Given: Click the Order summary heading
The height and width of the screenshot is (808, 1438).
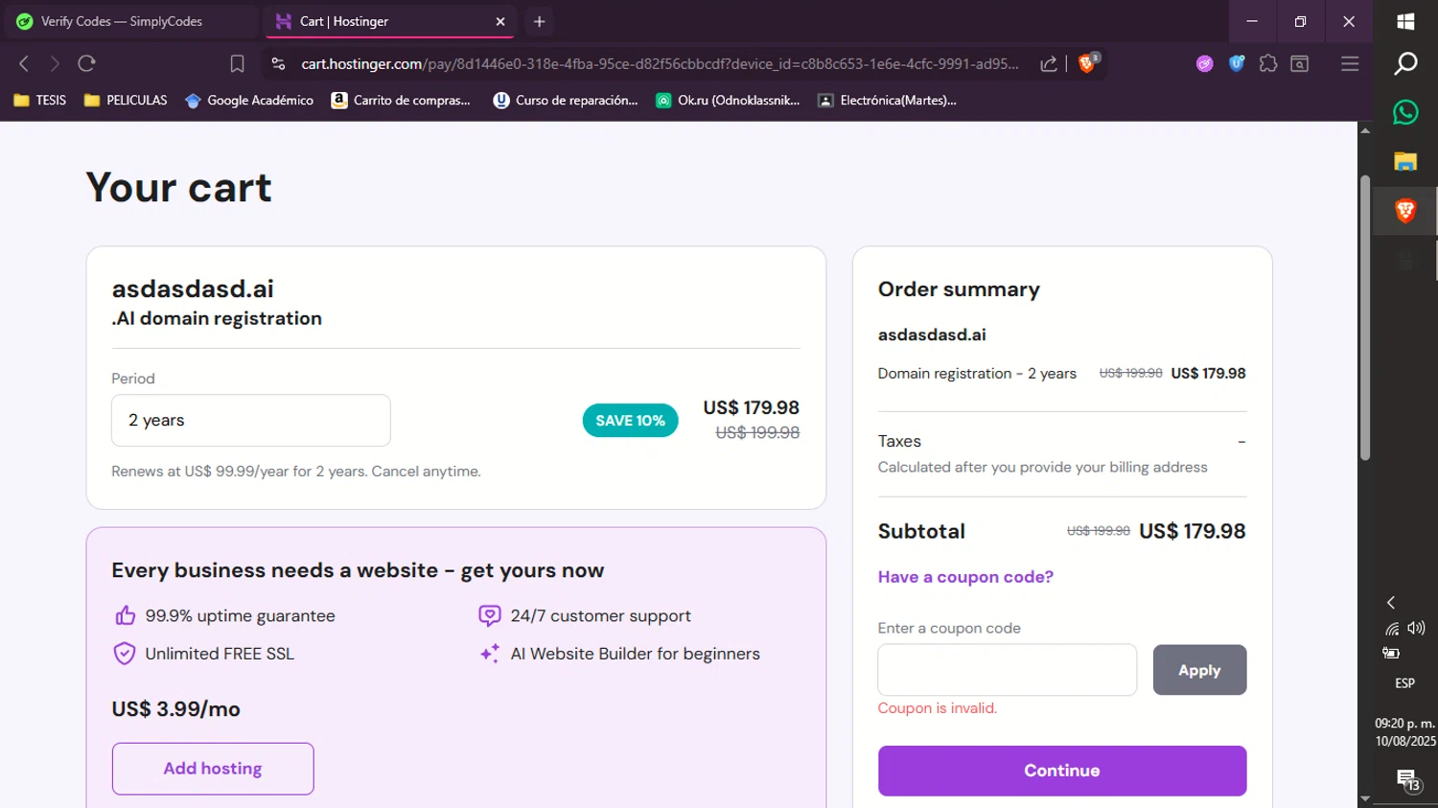Looking at the screenshot, I should [x=959, y=289].
